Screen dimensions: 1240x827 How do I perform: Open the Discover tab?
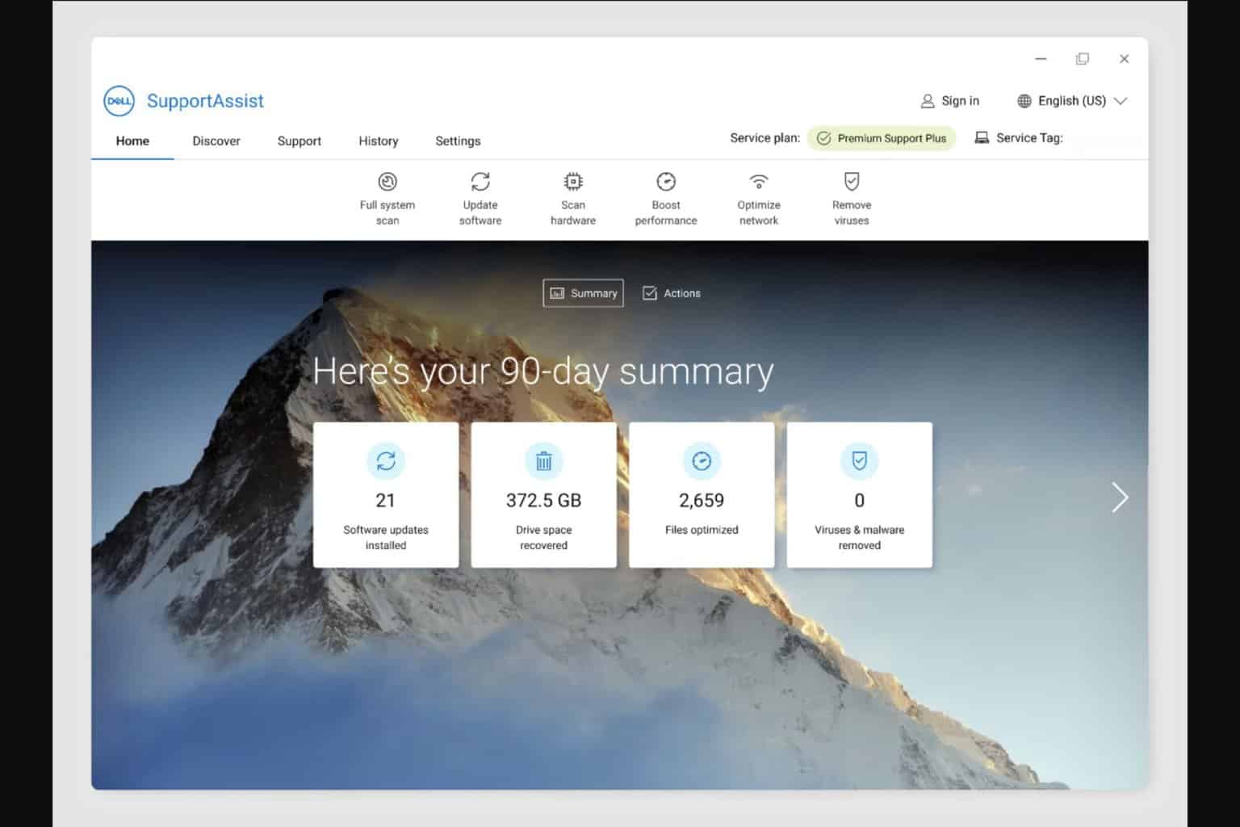coord(216,141)
